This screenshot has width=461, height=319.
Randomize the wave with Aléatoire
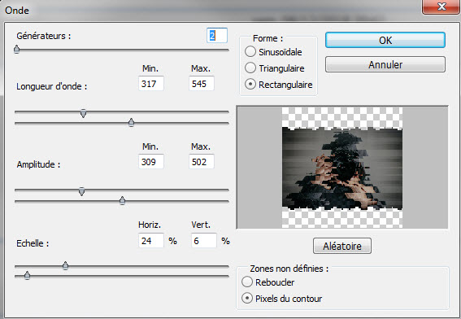point(342,246)
